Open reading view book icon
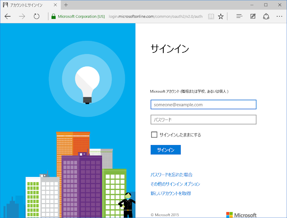The height and width of the screenshot is (218, 287). pyautogui.click(x=211, y=17)
